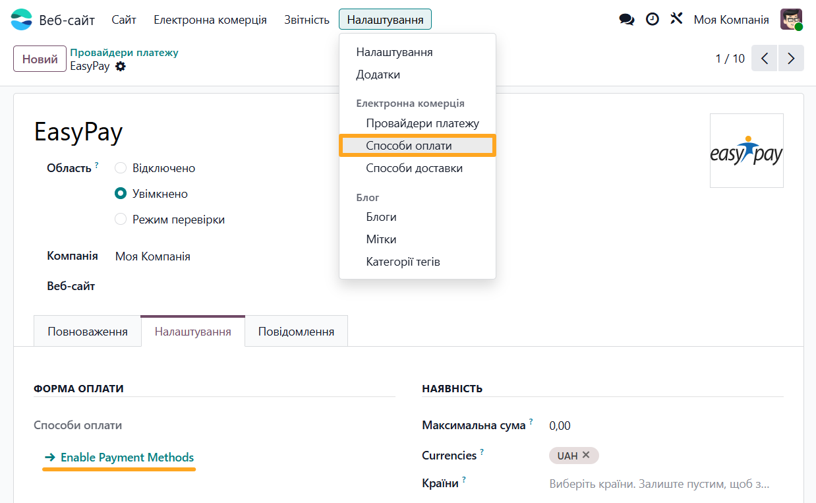Screen dimensions: 816x503
Task: Click the EasyPay logo image
Action: (x=746, y=150)
